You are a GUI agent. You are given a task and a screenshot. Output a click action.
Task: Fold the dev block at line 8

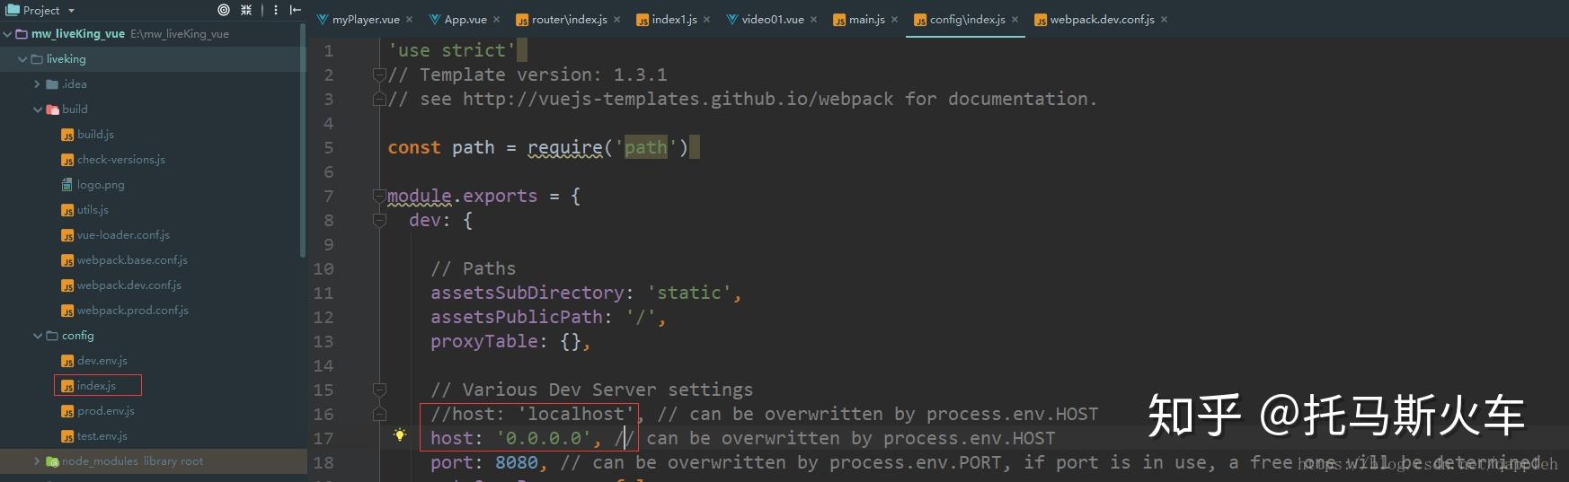coord(379,221)
